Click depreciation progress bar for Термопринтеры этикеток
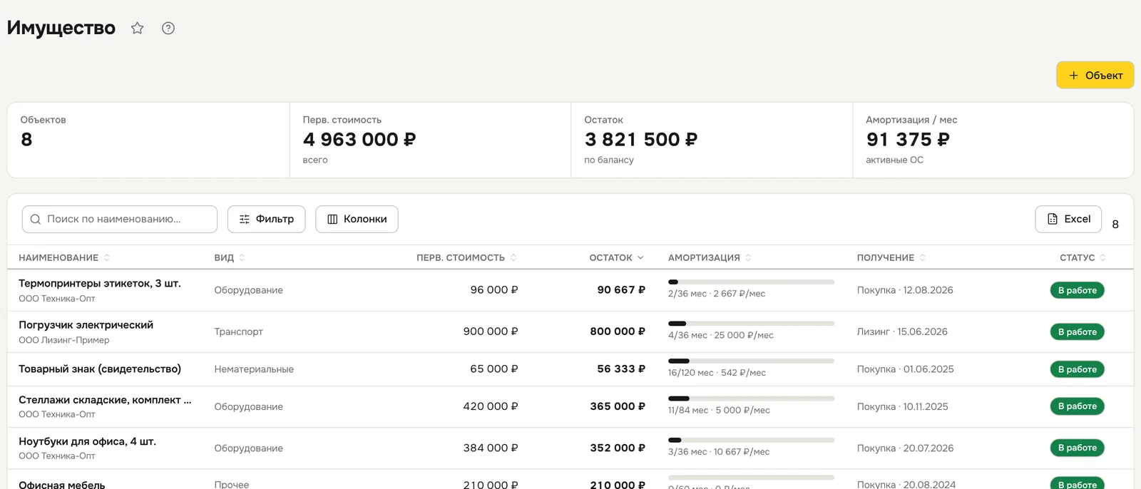The width and height of the screenshot is (1141, 489). point(751,282)
